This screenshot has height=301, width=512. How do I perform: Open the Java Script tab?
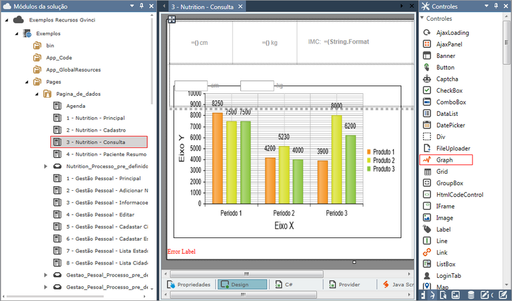pyautogui.click(x=398, y=285)
